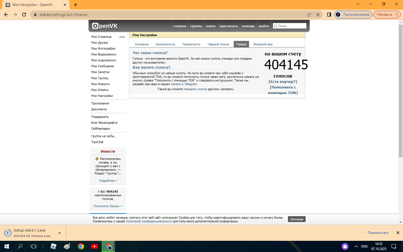The width and height of the screenshot is (403, 252).
Task: Open the Chrome tab search chevron
Action: 358,4
